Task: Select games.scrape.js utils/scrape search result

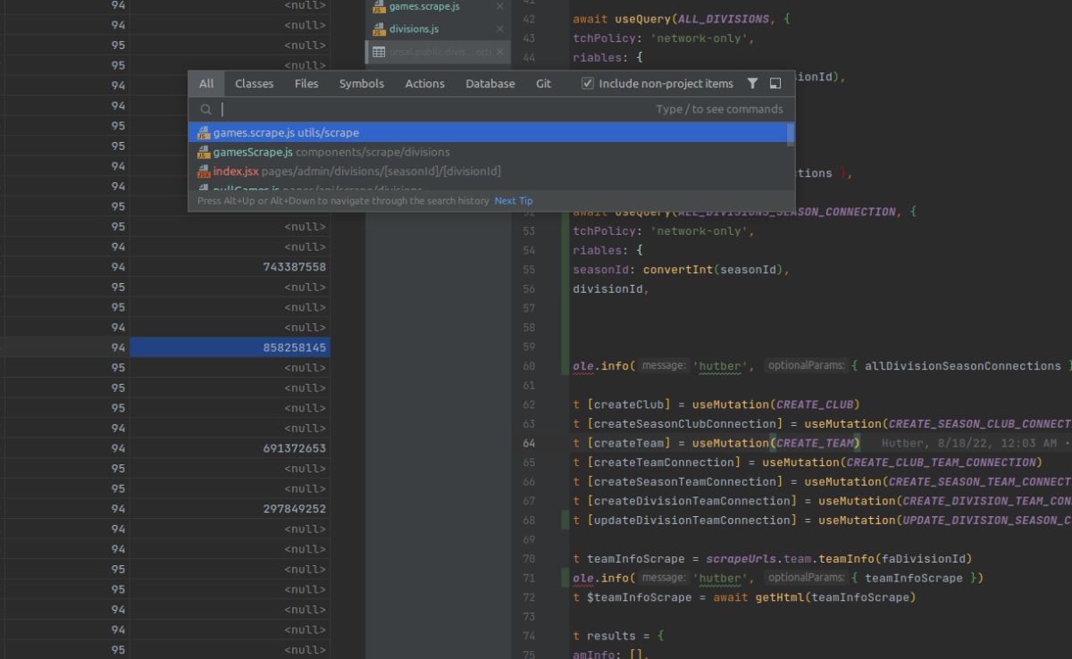Action: 488,133
